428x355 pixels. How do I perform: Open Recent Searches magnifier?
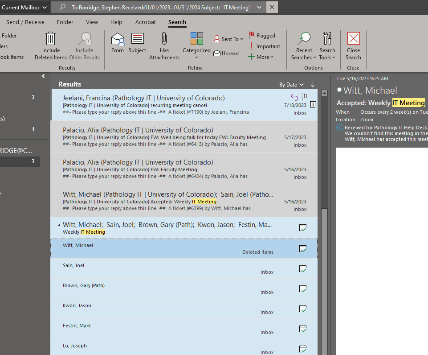[304, 38]
